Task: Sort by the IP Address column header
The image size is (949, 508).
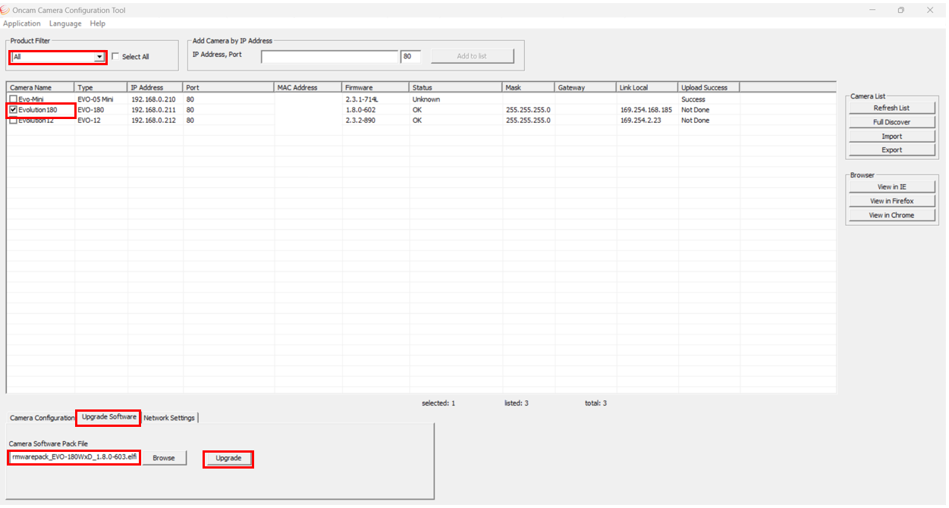Action: click(156, 88)
